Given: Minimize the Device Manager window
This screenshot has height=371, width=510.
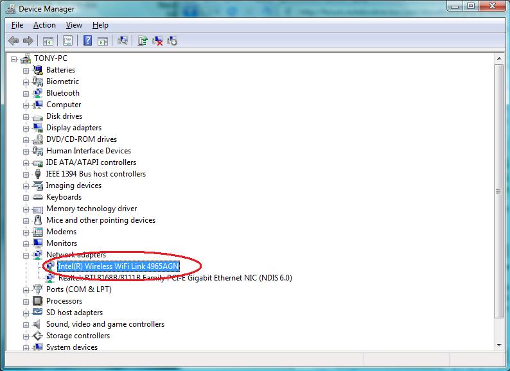Looking at the screenshot, I should pos(455,6).
